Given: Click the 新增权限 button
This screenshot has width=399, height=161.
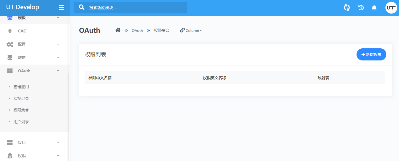Looking at the screenshot, I should point(371,55).
